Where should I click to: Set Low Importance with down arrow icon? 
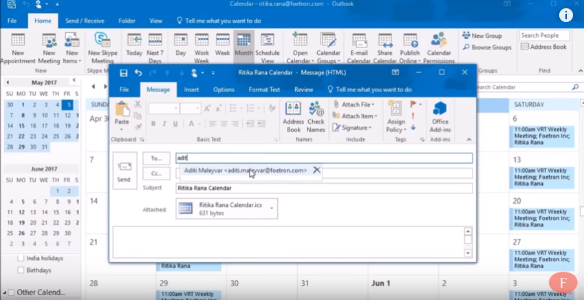pos(413,127)
